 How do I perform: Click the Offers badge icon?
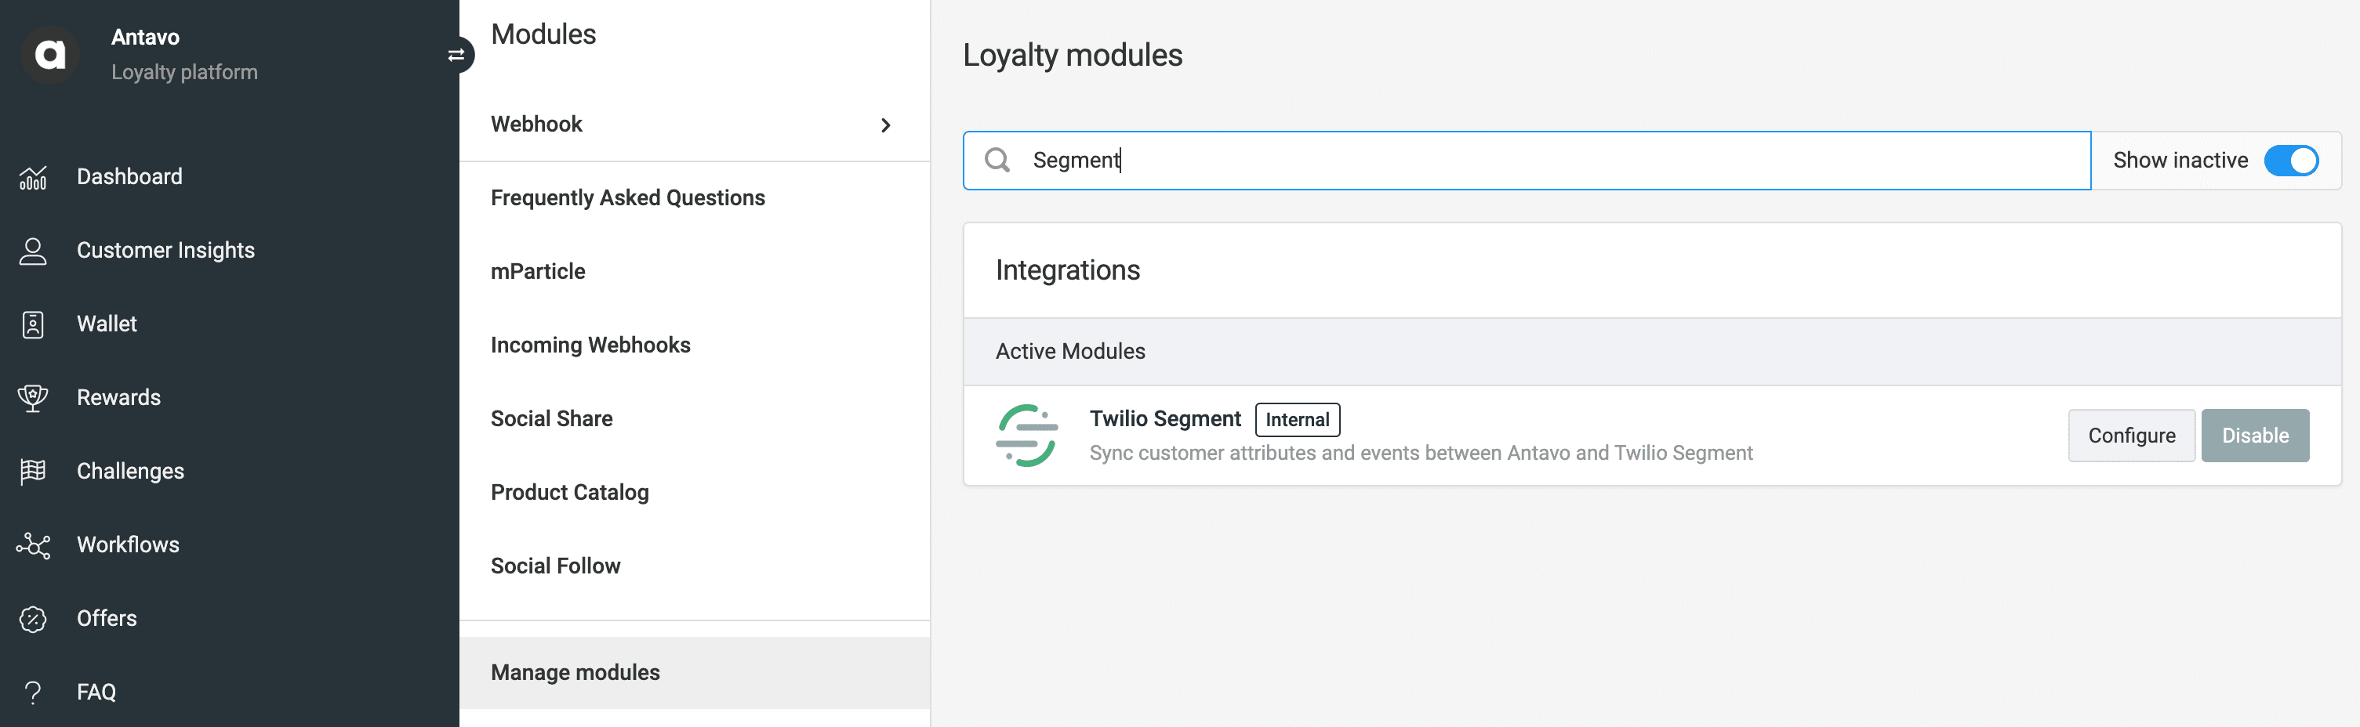[x=33, y=618]
